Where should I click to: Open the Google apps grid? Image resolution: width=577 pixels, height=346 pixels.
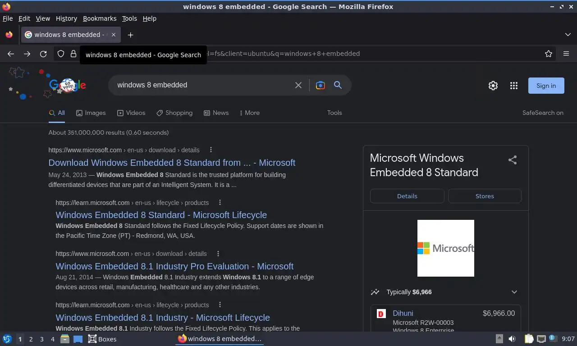pyautogui.click(x=514, y=86)
